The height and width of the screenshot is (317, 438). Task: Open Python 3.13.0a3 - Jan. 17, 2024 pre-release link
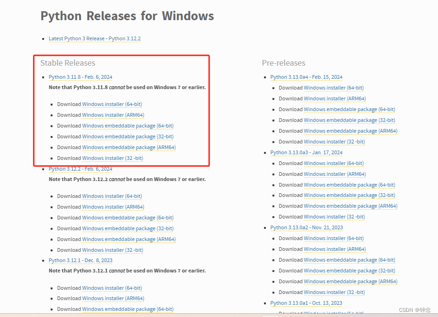coord(306,153)
